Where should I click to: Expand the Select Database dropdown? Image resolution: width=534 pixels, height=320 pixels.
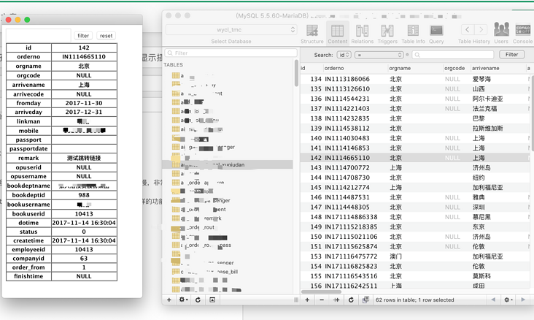click(x=231, y=30)
